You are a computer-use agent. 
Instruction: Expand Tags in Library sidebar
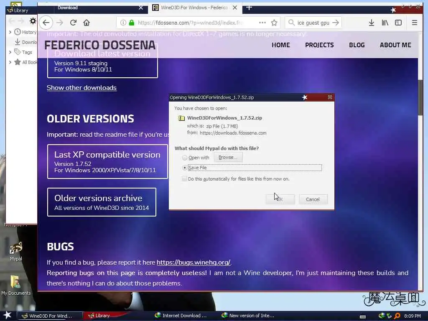point(10,52)
